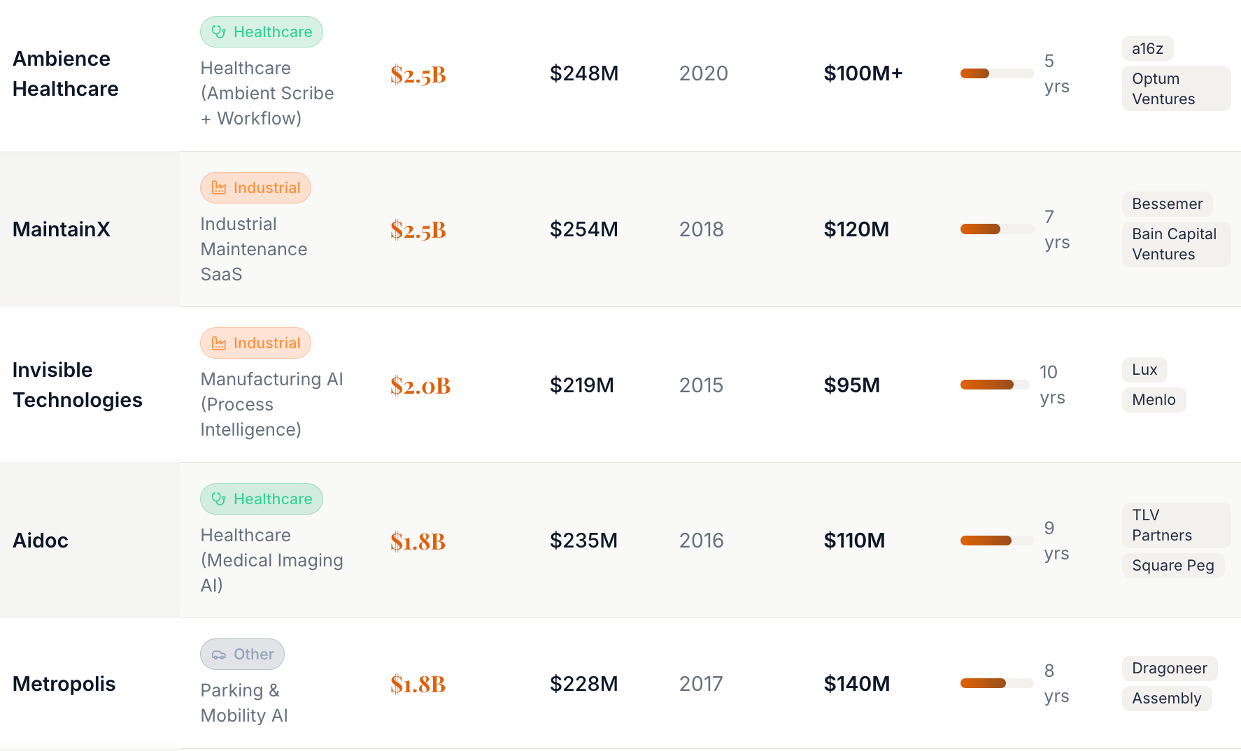The height and width of the screenshot is (751, 1241).
Task: Click Ambience Healthcare $2.5B valuation
Action: click(418, 74)
